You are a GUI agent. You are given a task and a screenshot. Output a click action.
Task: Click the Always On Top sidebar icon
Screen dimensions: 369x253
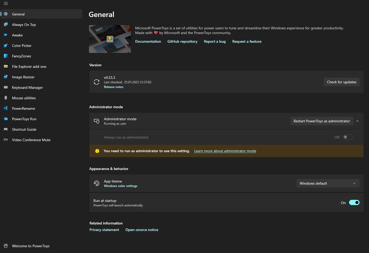point(6,24)
